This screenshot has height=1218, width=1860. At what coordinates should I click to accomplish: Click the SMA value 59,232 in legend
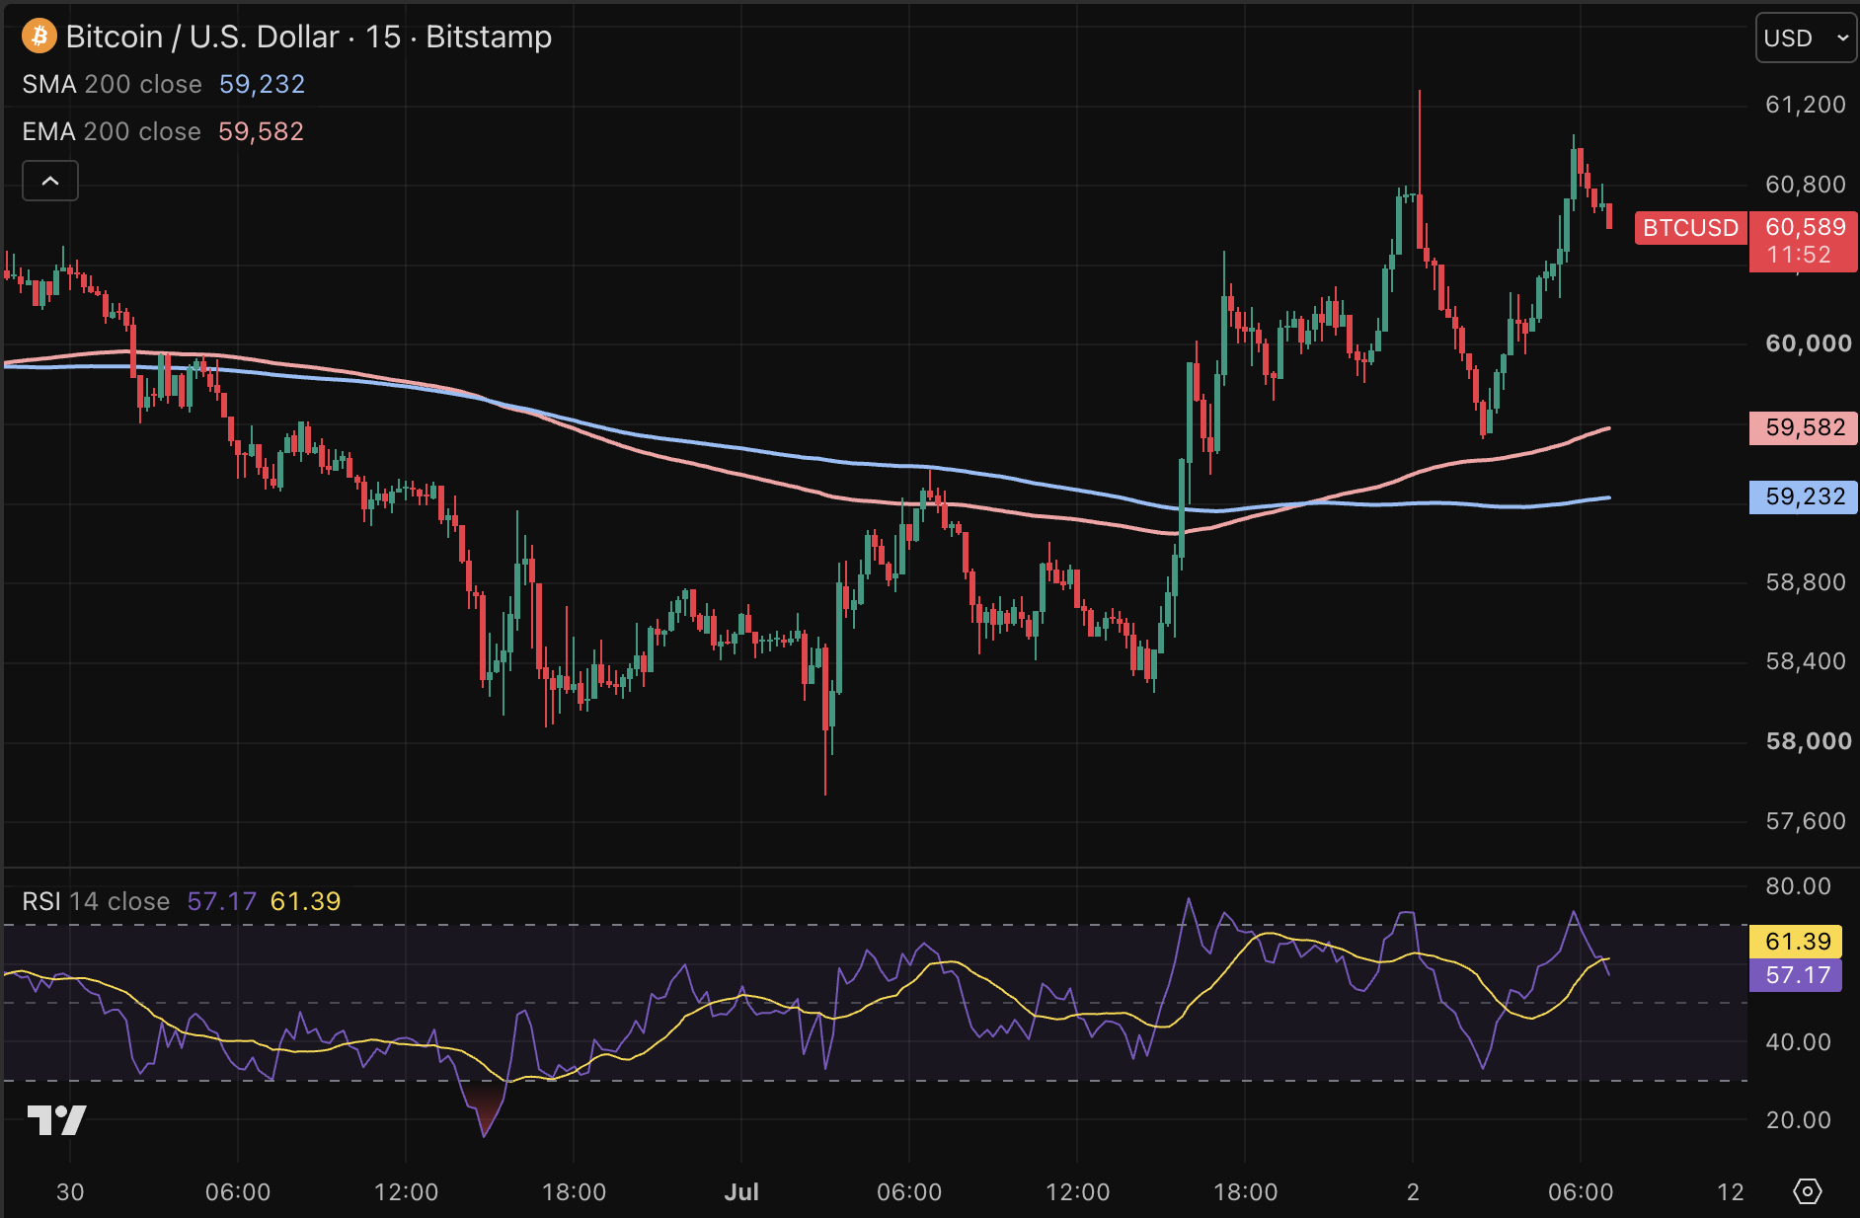point(262,84)
